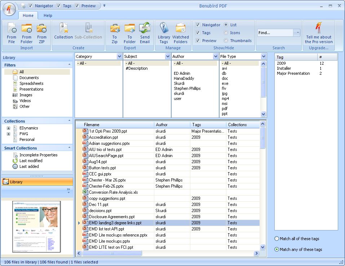The height and width of the screenshot is (266, 345).
Task: Open Last modified smart collection
Action: tap(31, 161)
